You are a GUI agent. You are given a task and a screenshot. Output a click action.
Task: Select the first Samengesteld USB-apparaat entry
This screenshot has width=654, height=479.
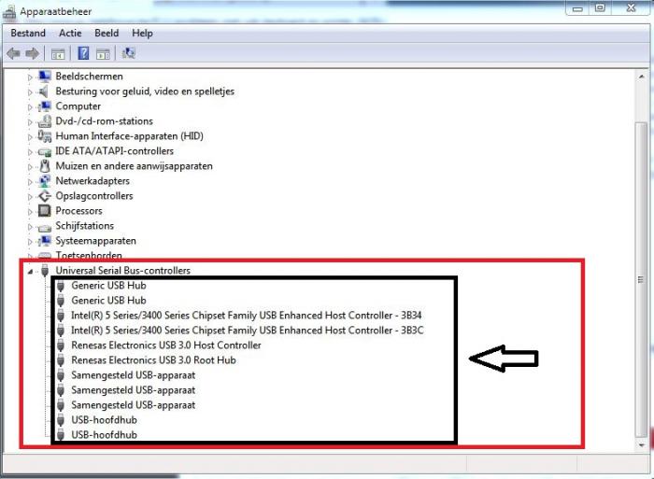pyautogui.click(x=133, y=375)
